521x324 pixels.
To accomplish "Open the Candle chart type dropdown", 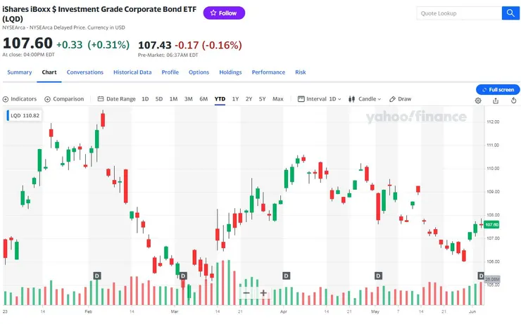I will [366, 99].
